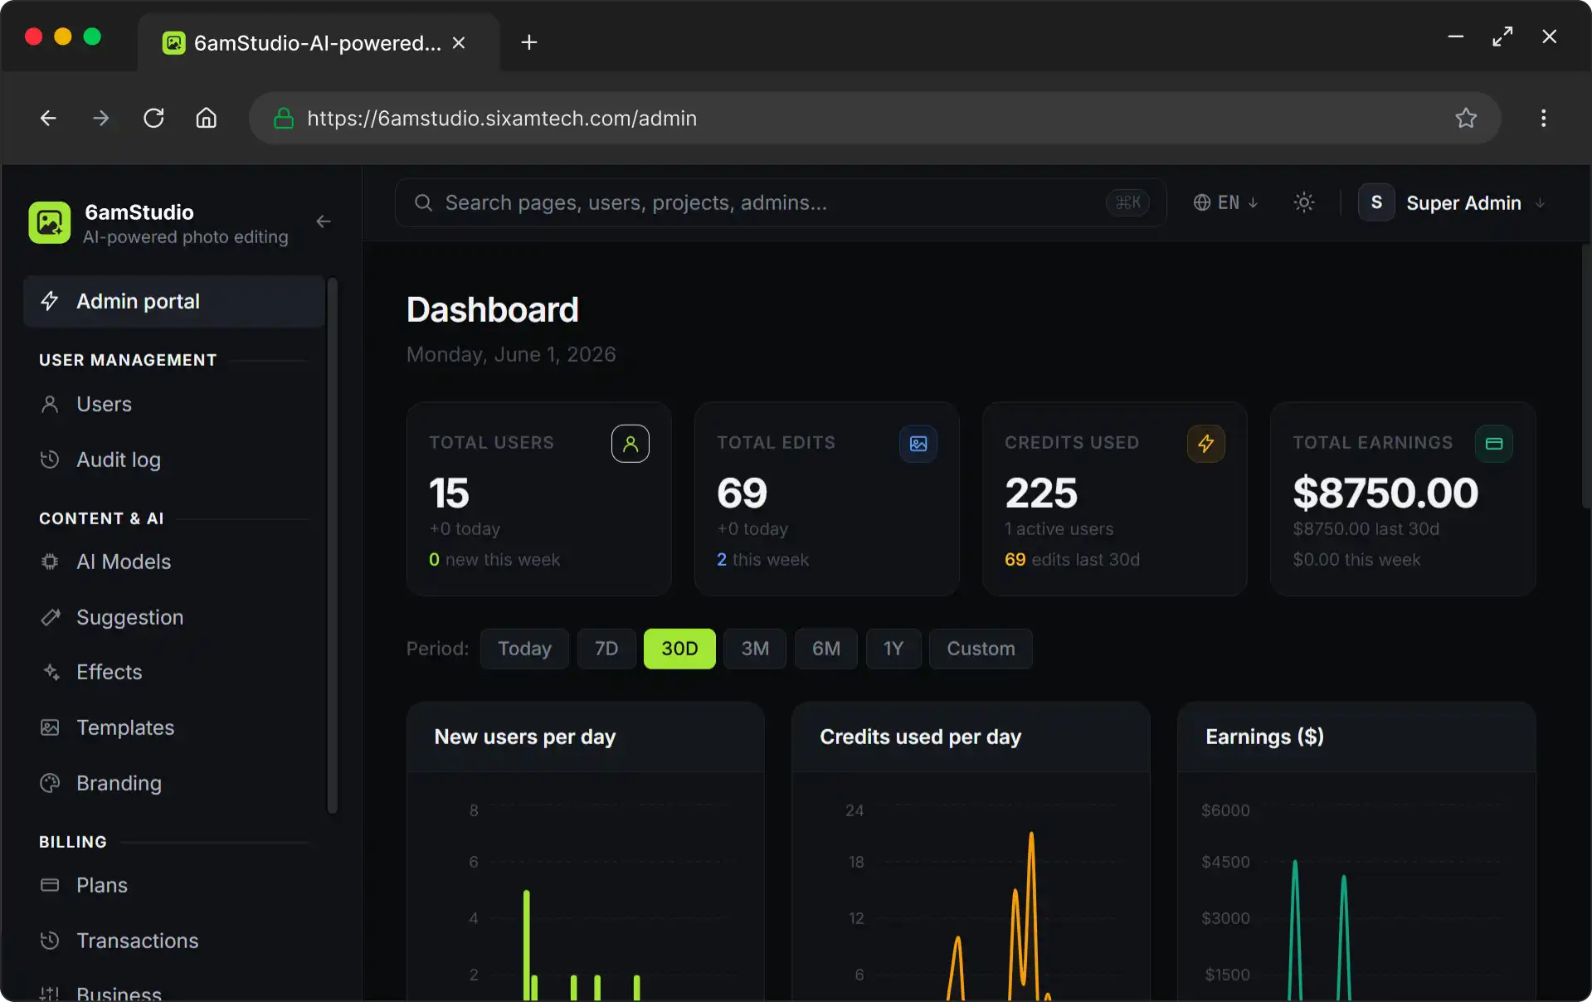Screen dimensions: 1592x1002
Task: Click the Effects sparkle icon
Action: pyautogui.click(x=50, y=672)
